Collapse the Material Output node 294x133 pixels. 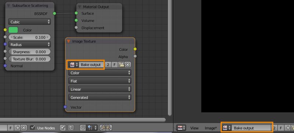click(x=79, y=7)
